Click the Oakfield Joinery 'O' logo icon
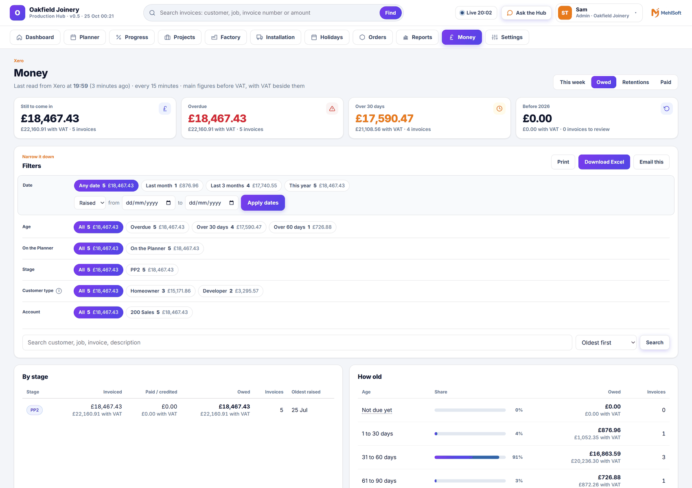Screen dimensions: 692x488 point(18,13)
